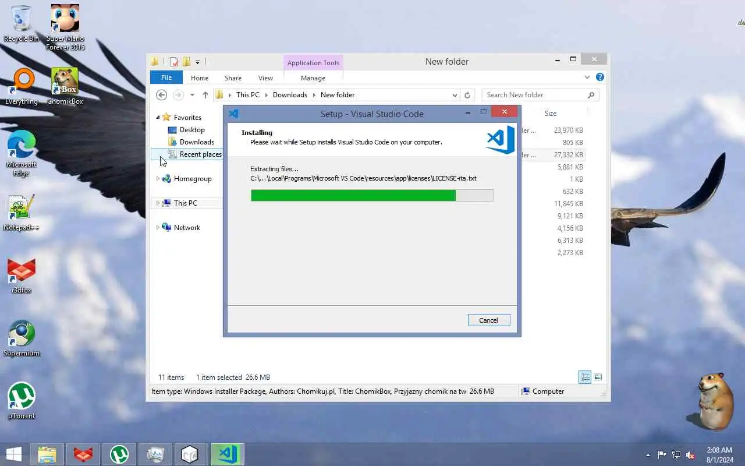745x466 pixels.
Task: Collapse the Favorites tree node
Action: point(158,117)
